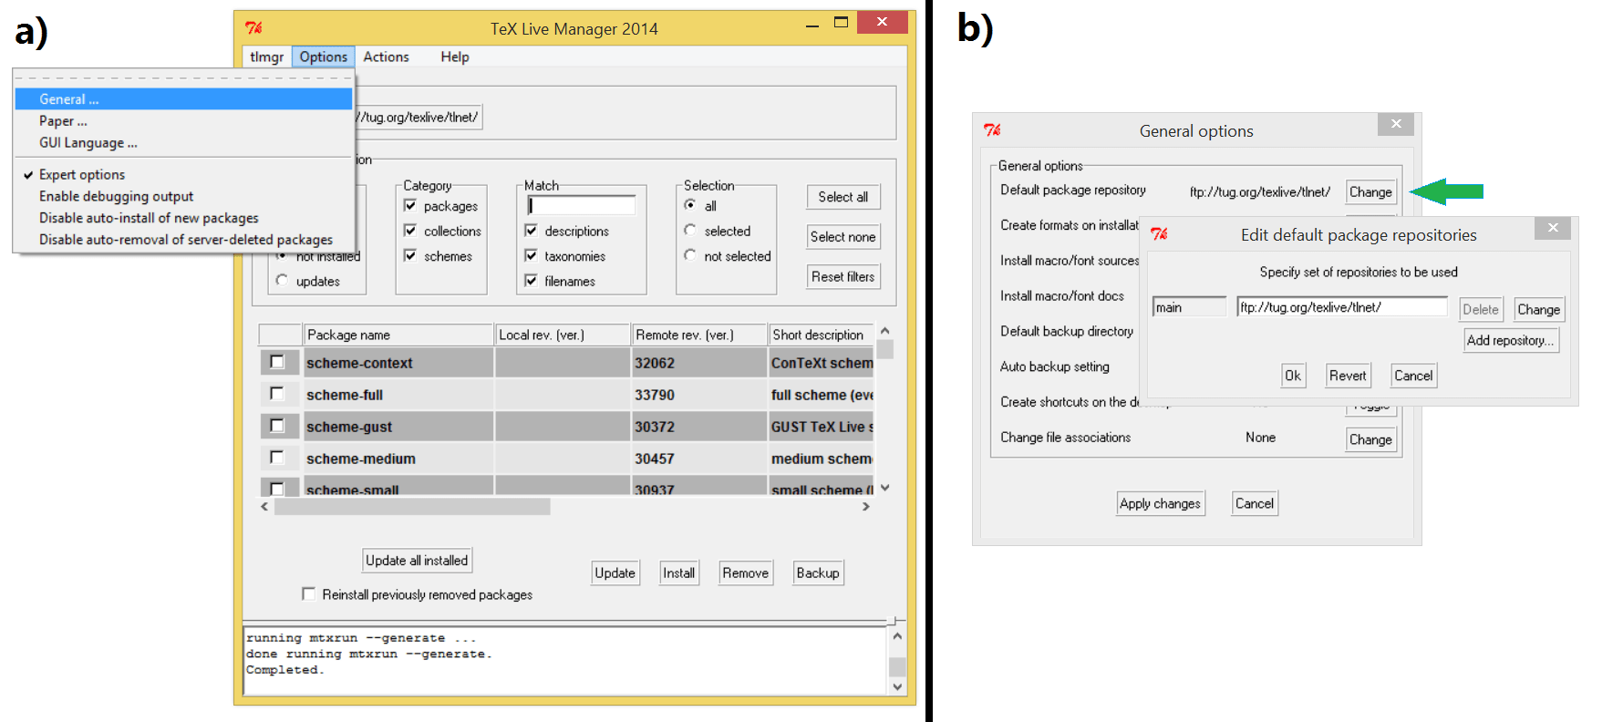Click the Add repository... button

[x=1510, y=340]
